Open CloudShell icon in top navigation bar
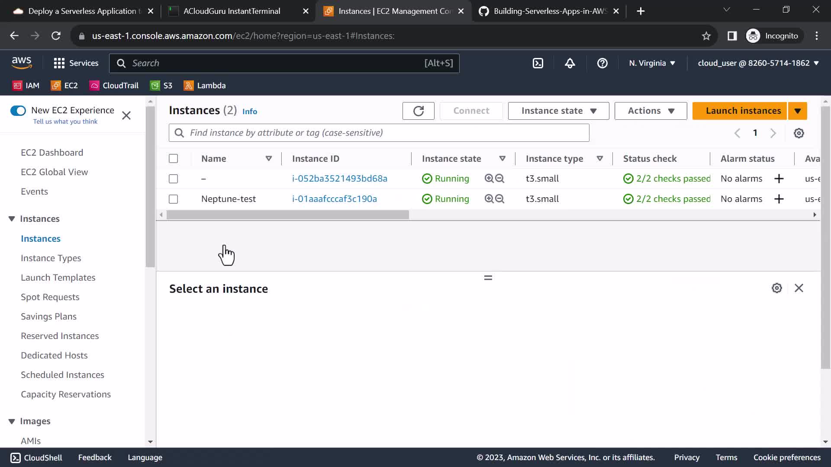The height and width of the screenshot is (467, 831). click(x=538, y=63)
